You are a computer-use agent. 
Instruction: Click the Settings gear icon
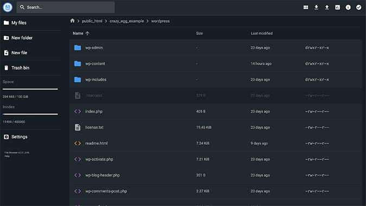(7, 137)
